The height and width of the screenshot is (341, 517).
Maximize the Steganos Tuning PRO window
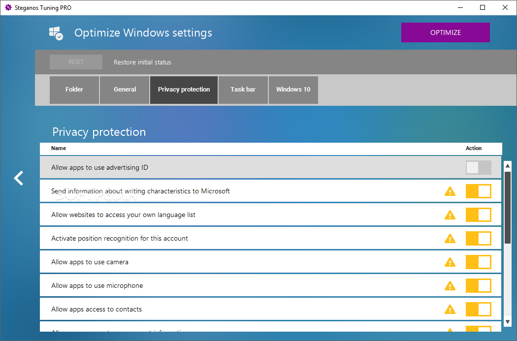coord(483,7)
